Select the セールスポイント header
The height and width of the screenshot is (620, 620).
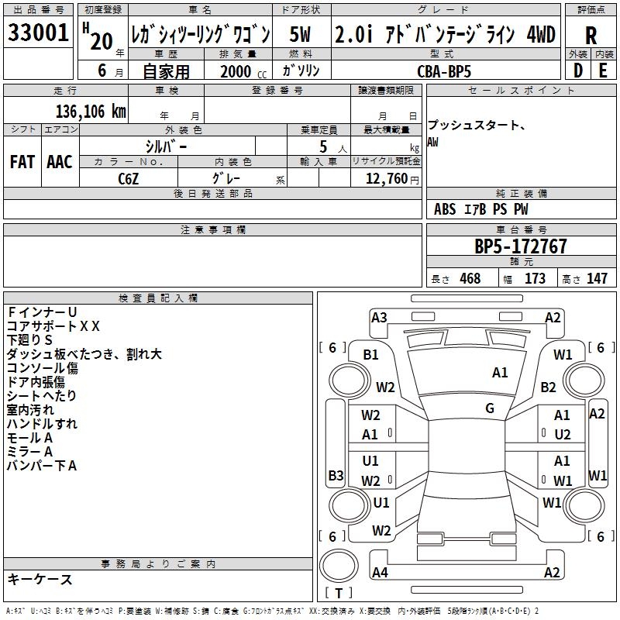521,90
